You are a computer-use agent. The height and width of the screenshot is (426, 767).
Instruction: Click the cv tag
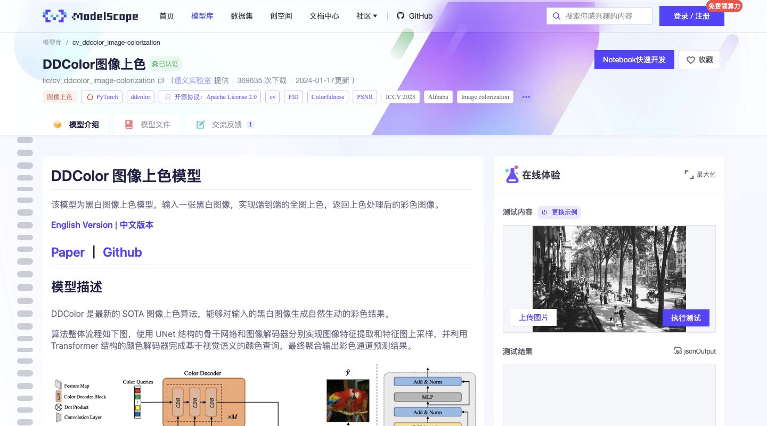tap(273, 97)
